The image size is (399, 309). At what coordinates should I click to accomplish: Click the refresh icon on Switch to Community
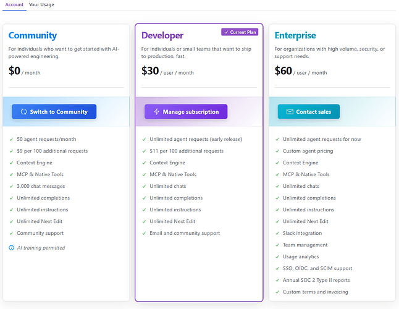23,112
